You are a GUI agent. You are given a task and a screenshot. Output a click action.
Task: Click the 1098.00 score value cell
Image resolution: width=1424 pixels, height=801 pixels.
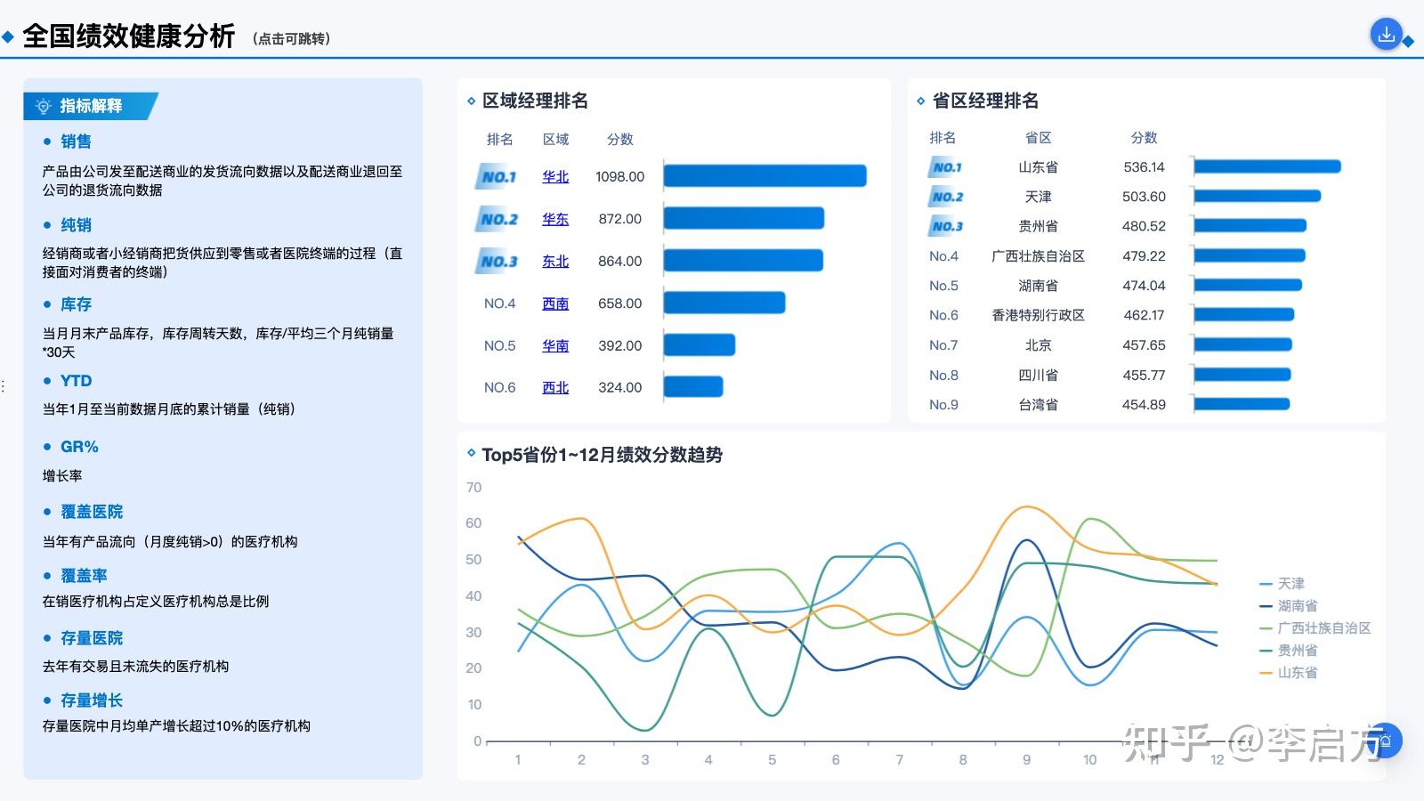coord(619,176)
